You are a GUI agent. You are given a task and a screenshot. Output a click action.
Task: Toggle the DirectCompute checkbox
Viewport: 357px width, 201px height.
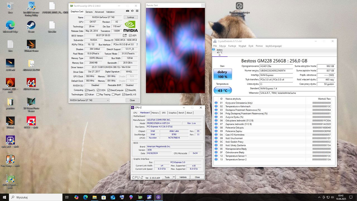(x=109, y=90)
